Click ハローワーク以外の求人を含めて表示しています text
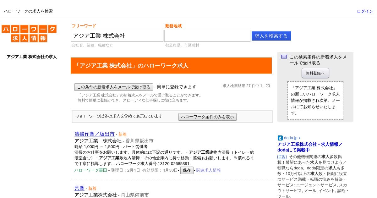This screenshot has width=377, height=198. pyautogui.click(x=120, y=116)
